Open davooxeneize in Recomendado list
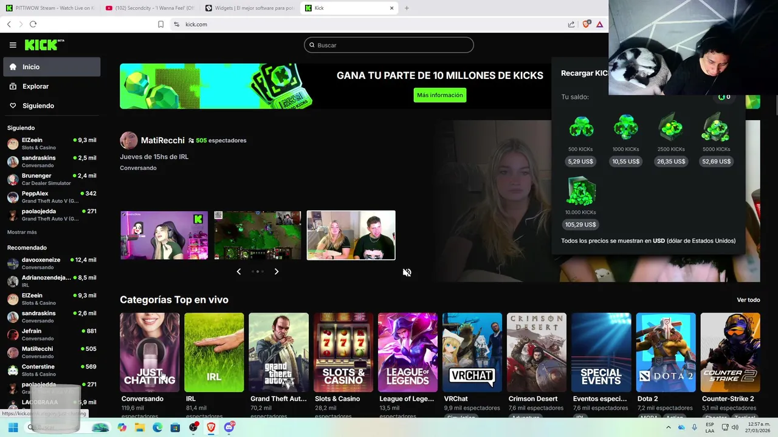Screen dimensions: 778x437 click(52, 263)
